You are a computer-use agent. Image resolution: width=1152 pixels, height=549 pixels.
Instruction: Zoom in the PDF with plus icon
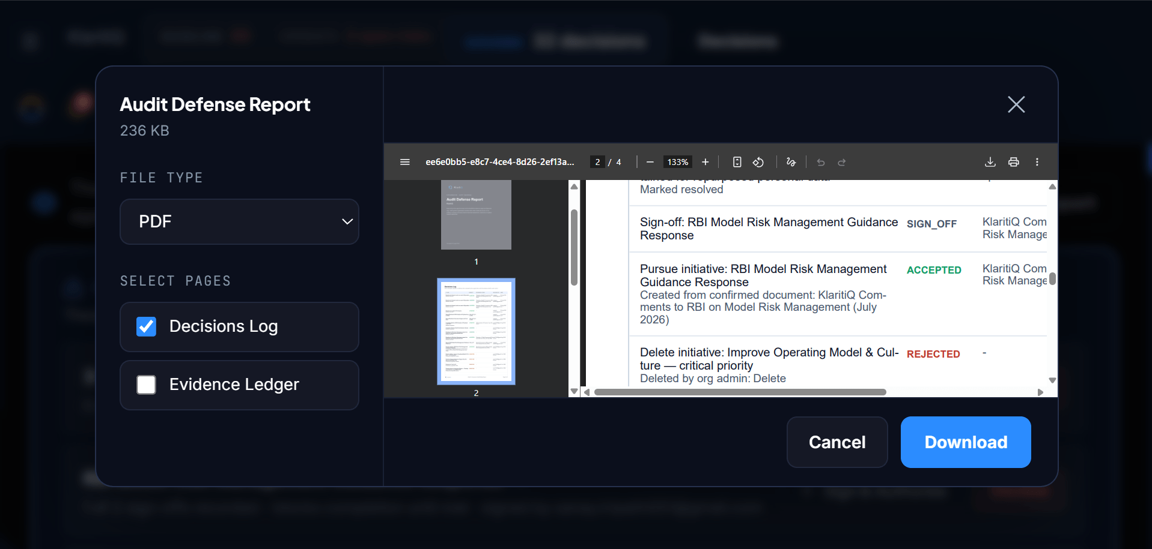click(706, 162)
